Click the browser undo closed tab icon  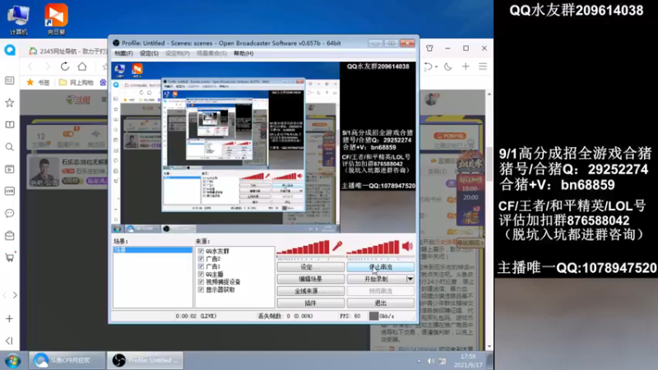[x=428, y=67]
